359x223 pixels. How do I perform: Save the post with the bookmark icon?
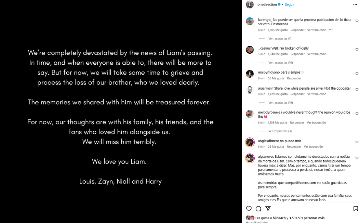pyautogui.click(x=356, y=209)
